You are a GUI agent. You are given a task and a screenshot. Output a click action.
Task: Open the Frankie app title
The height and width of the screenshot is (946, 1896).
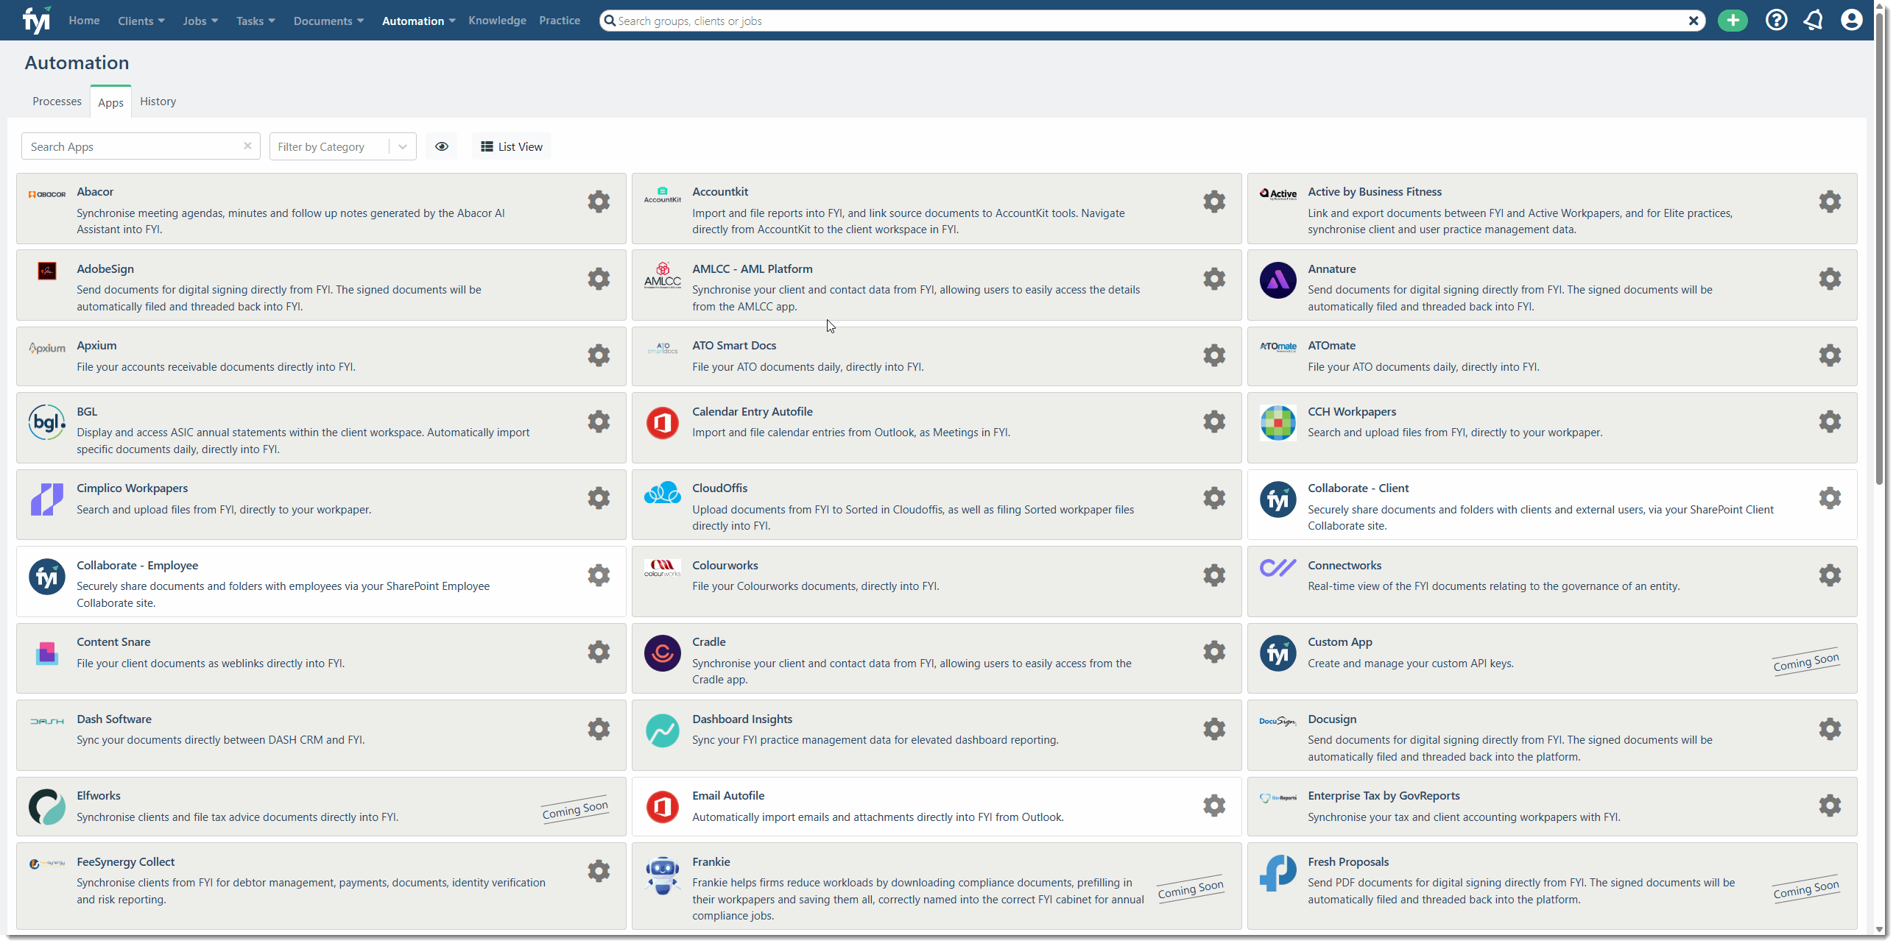coord(711,861)
